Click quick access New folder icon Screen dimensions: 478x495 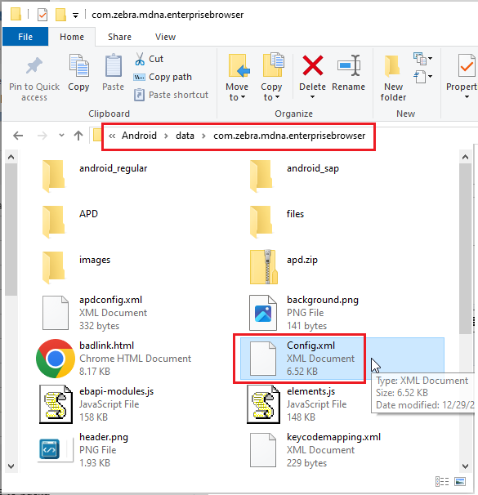tap(60, 15)
